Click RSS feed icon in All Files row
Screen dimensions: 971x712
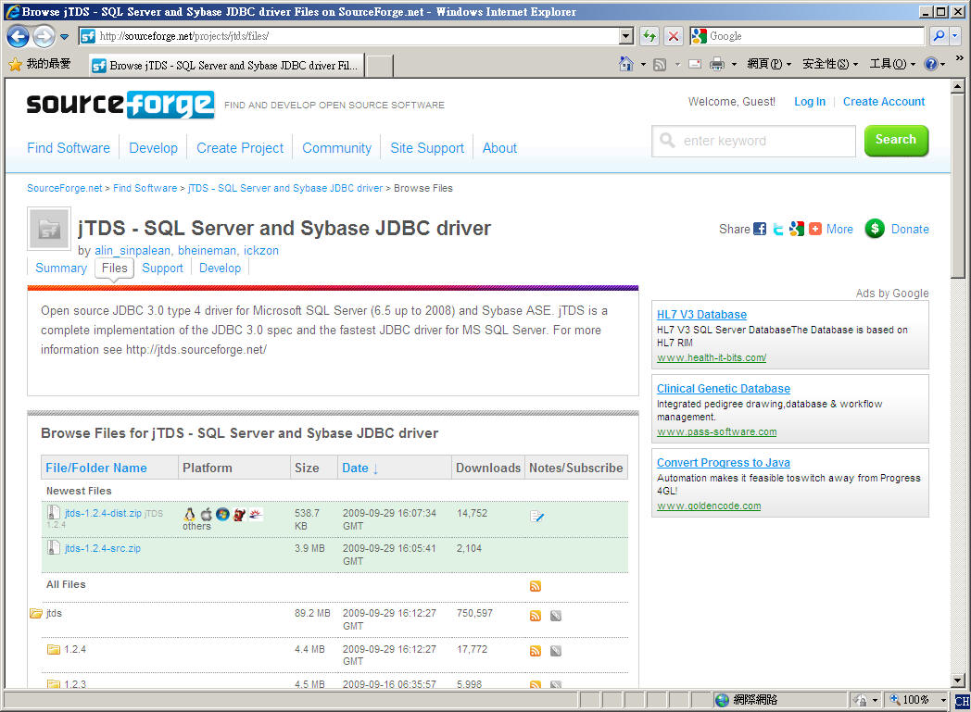(x=536, y=586)
